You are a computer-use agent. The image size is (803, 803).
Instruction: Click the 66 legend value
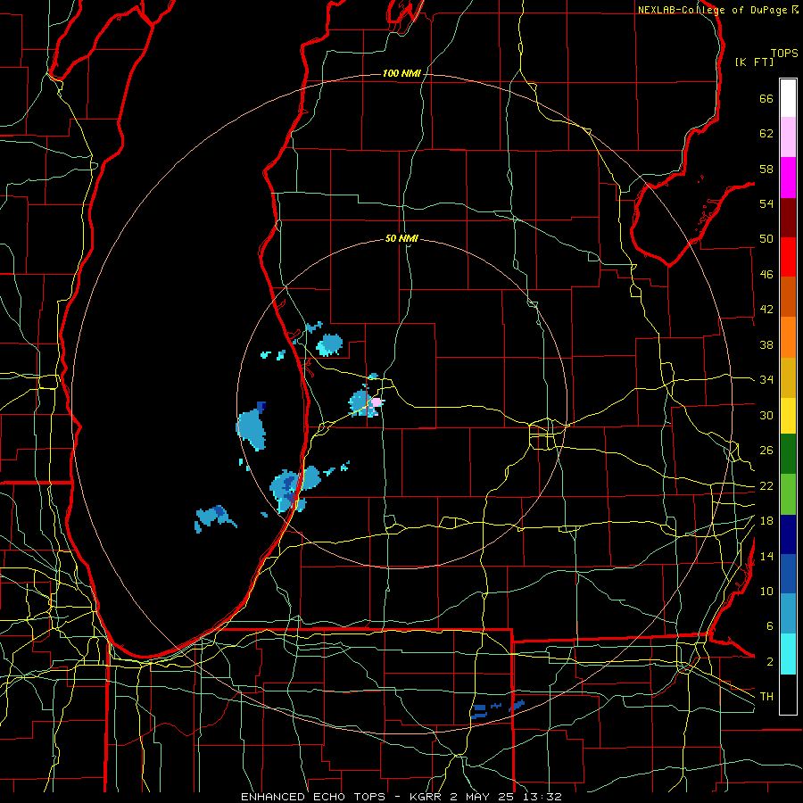(766, 98)
